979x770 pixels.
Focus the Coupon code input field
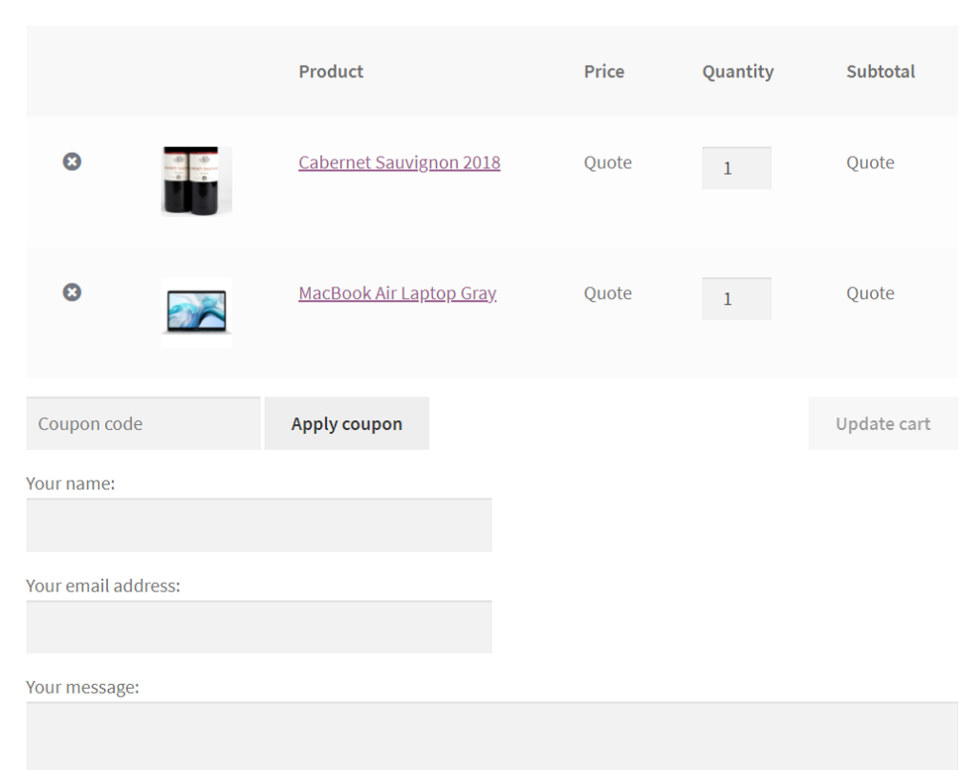(143, 423)
